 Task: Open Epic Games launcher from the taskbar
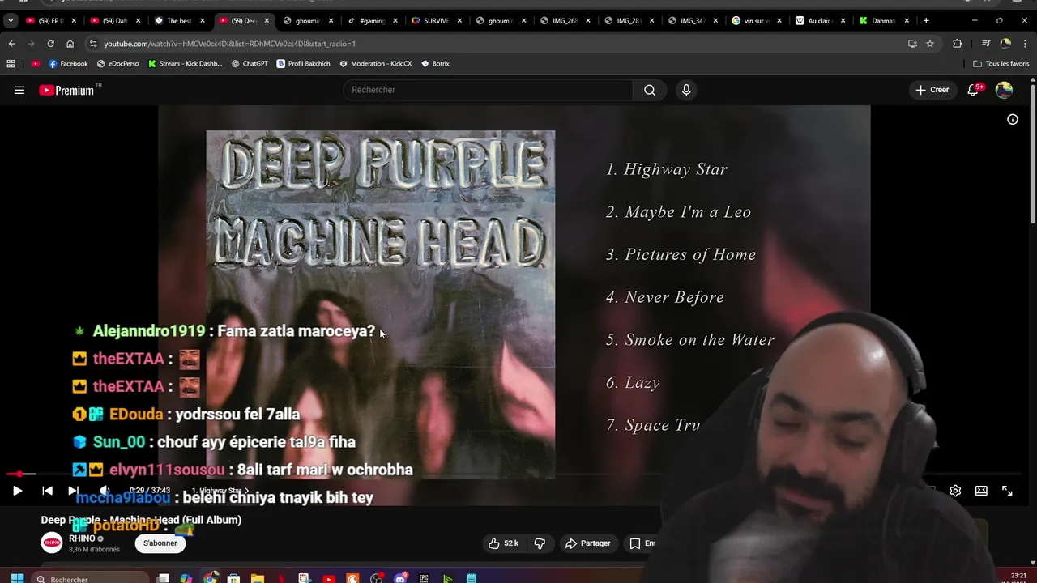click(x=424, y=578)
